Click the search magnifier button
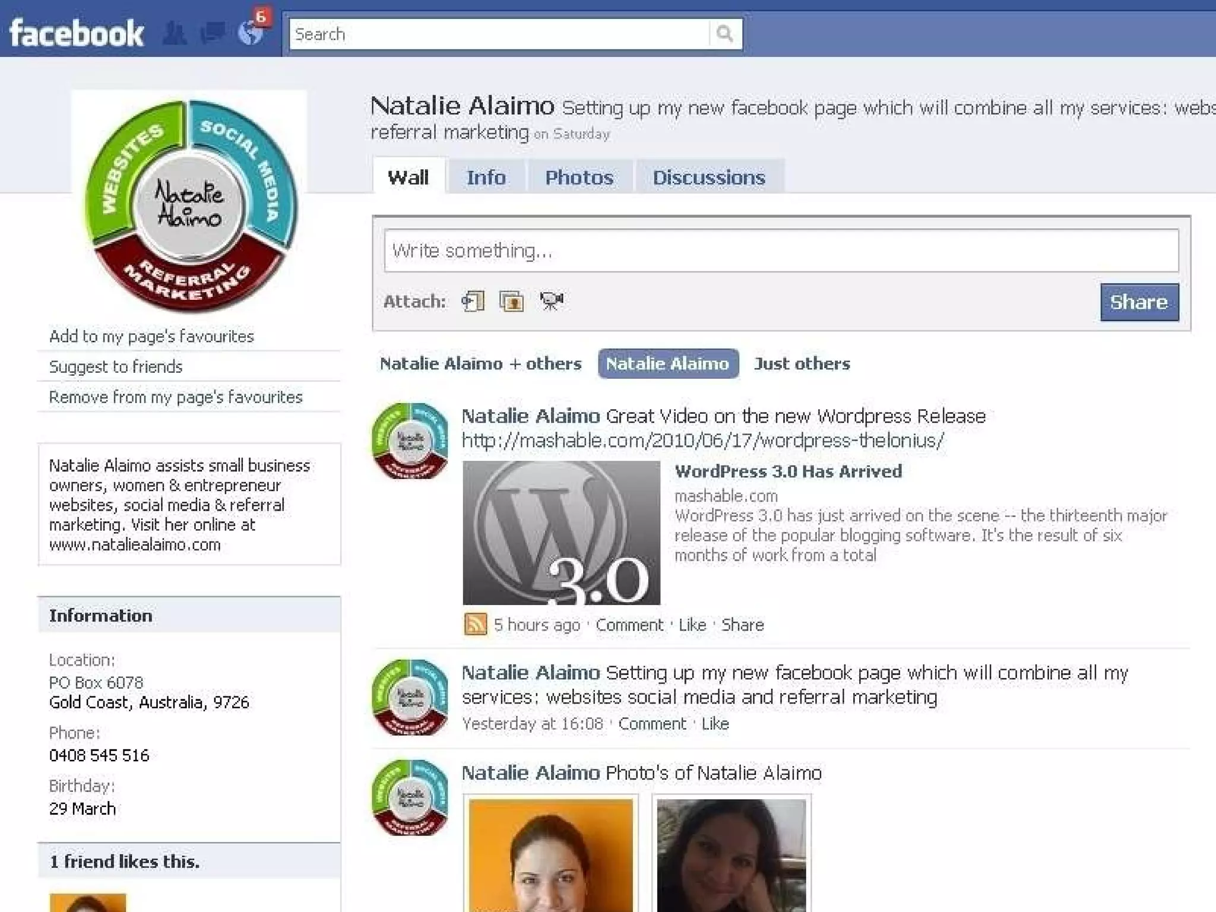 point(725,34)
